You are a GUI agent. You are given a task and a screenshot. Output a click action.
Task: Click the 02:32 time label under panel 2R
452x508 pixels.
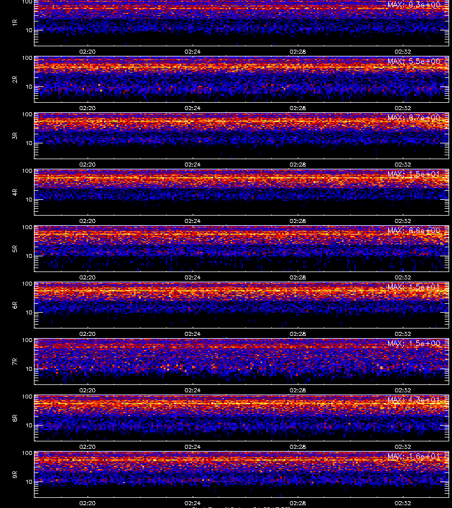coord(403,108)
